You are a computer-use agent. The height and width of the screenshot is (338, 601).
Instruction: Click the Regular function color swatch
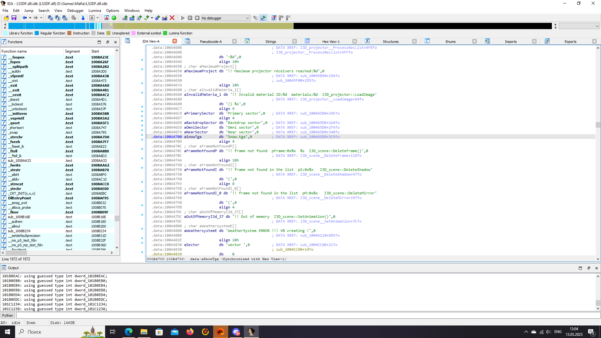click(x=37, y=33)
